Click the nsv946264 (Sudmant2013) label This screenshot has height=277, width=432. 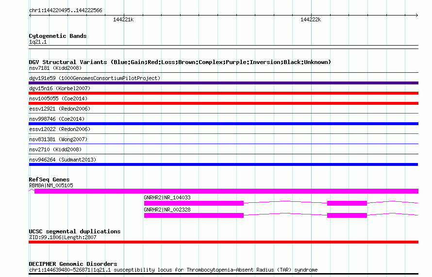(63, 160)
